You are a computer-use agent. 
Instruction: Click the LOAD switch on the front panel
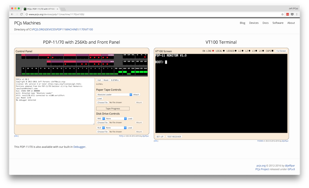point(120,72)
